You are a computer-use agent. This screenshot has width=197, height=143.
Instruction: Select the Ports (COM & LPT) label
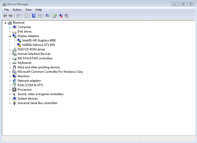30,85
